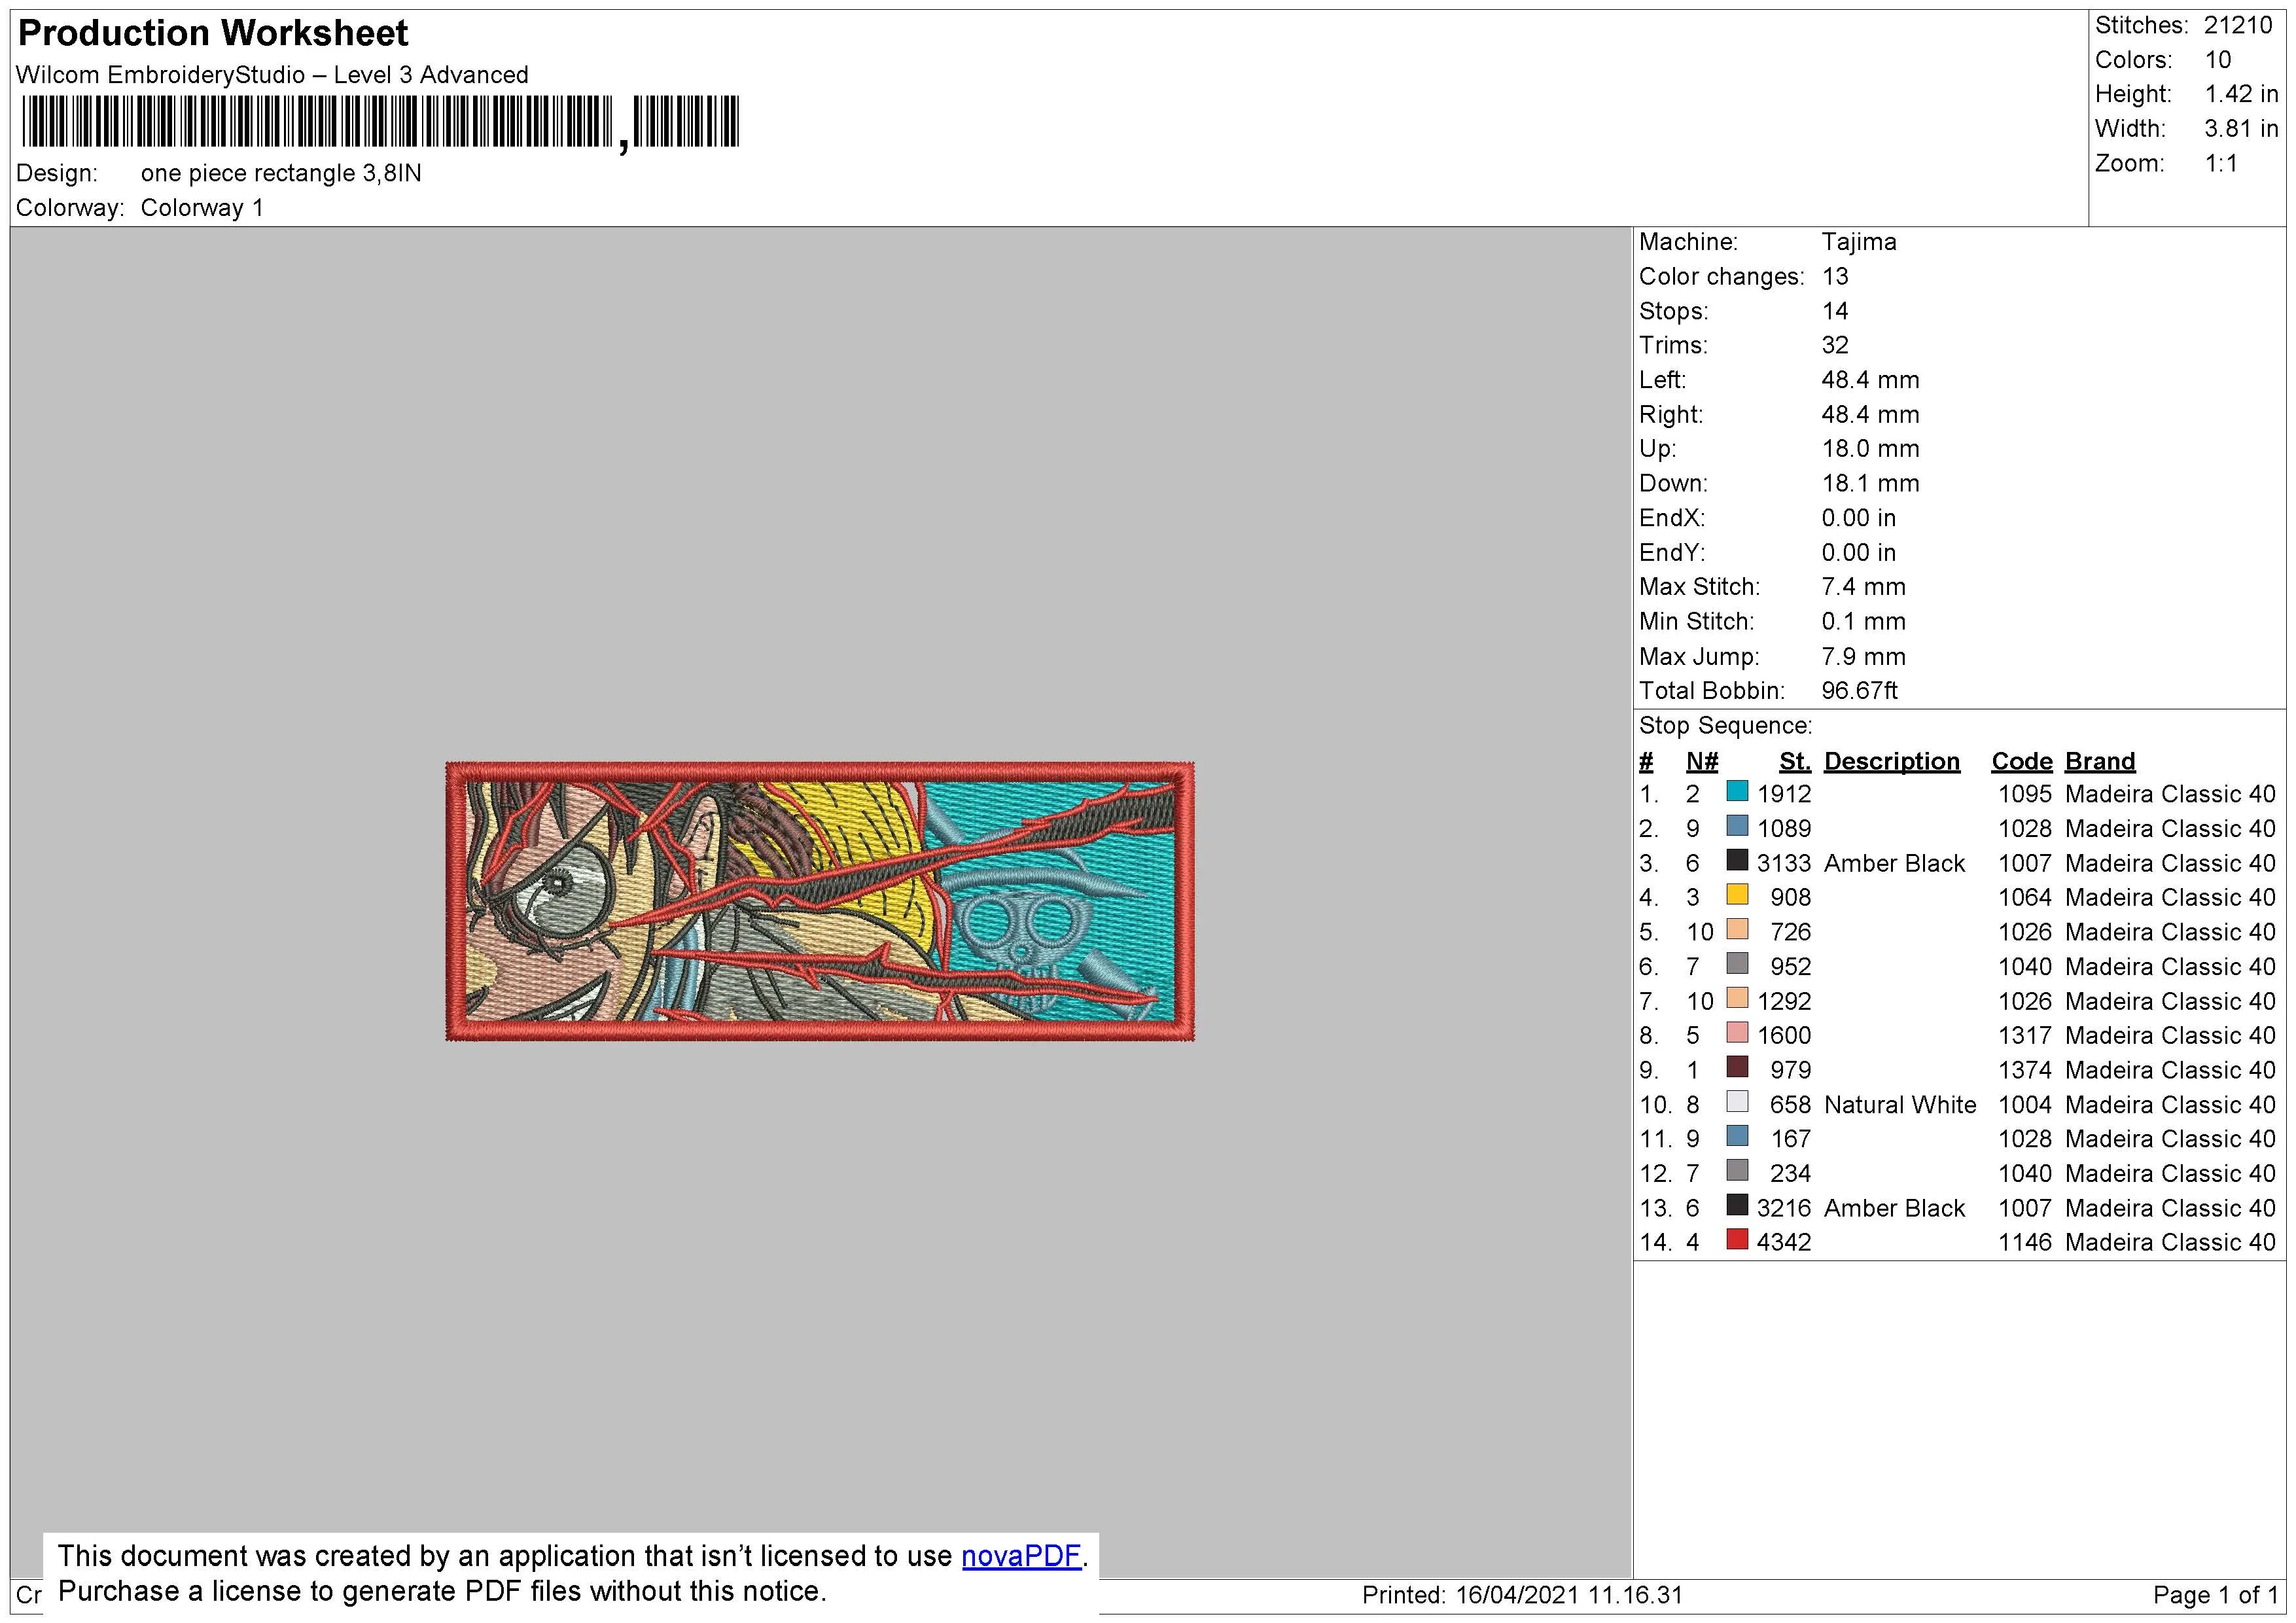Click the blue swatch for stop 11

tap(1737, 1137)
